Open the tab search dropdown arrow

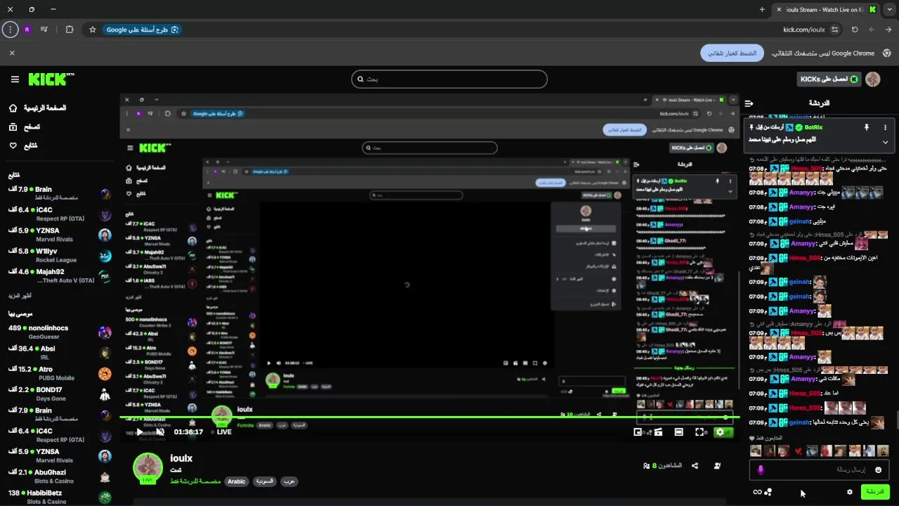890,10
